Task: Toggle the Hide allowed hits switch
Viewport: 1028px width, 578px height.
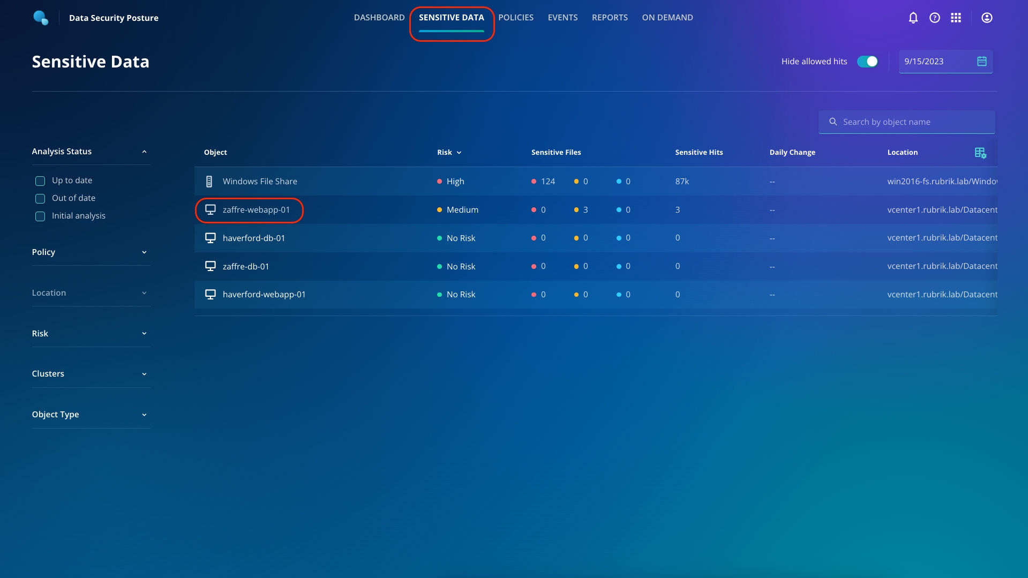Action: point(867,62)
